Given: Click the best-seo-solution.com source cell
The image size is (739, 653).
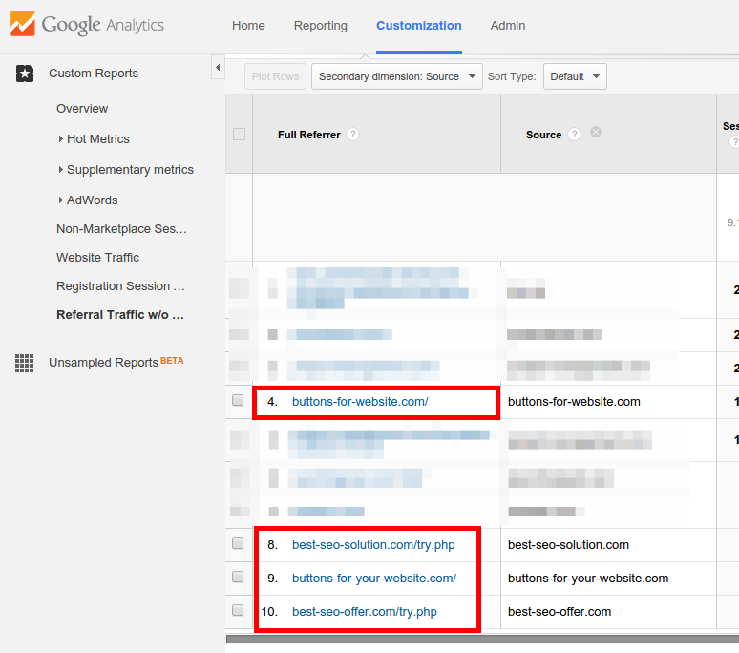Looking at the screenshot, I should coord(568,545).
